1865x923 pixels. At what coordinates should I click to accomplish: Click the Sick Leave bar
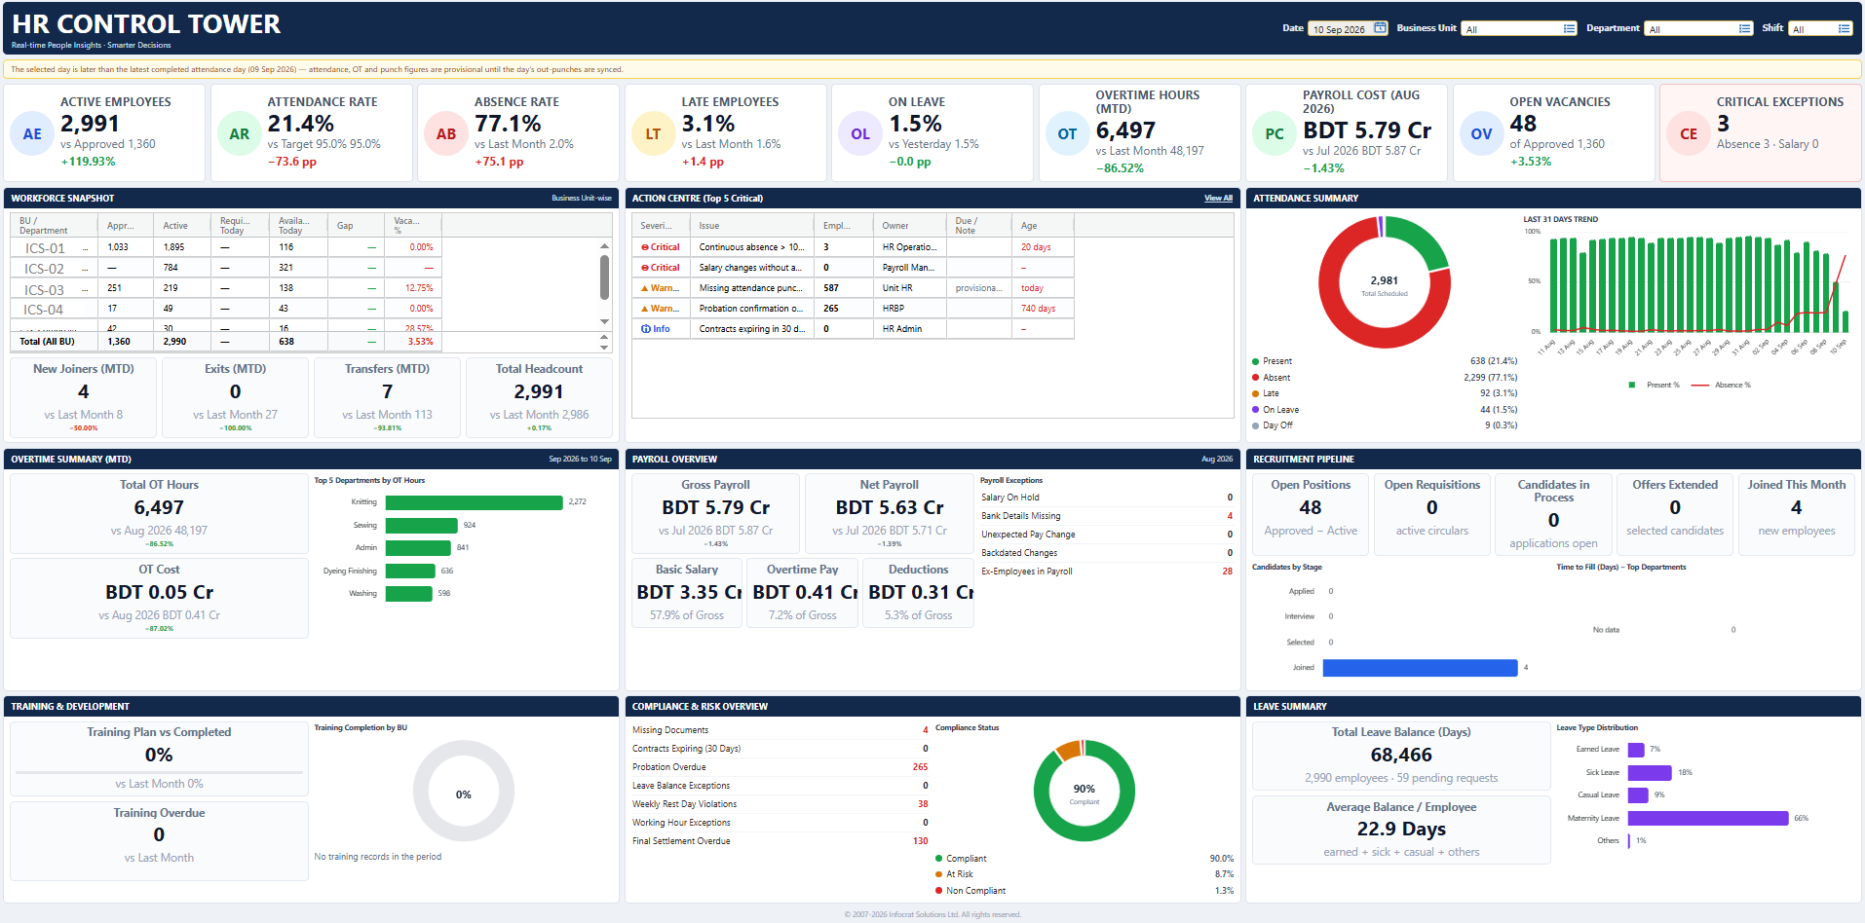coord(1650,773)
